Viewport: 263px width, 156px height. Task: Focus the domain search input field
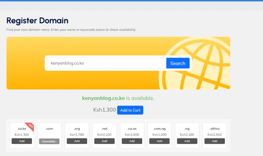(x=107, y=63)
